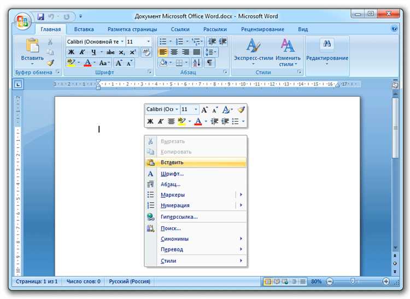Click the Cut scissors icon in ribbon clipboard group

(x=50, y=42)
